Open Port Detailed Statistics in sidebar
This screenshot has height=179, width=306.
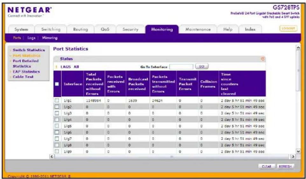point(25,63)
